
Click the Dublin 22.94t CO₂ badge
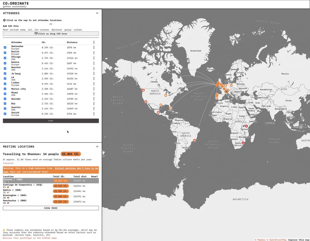click(61, 191)
